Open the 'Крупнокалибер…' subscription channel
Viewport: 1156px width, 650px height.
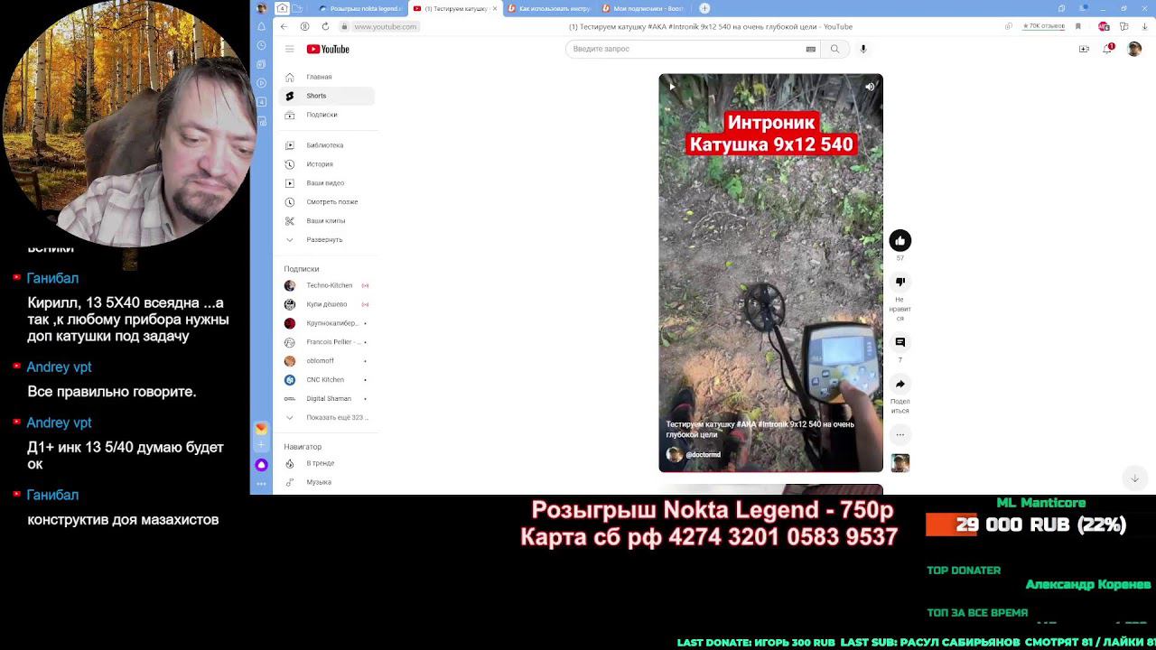(327, 323)
